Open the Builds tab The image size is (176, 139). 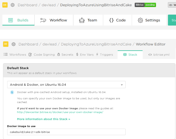click(18, 20)
